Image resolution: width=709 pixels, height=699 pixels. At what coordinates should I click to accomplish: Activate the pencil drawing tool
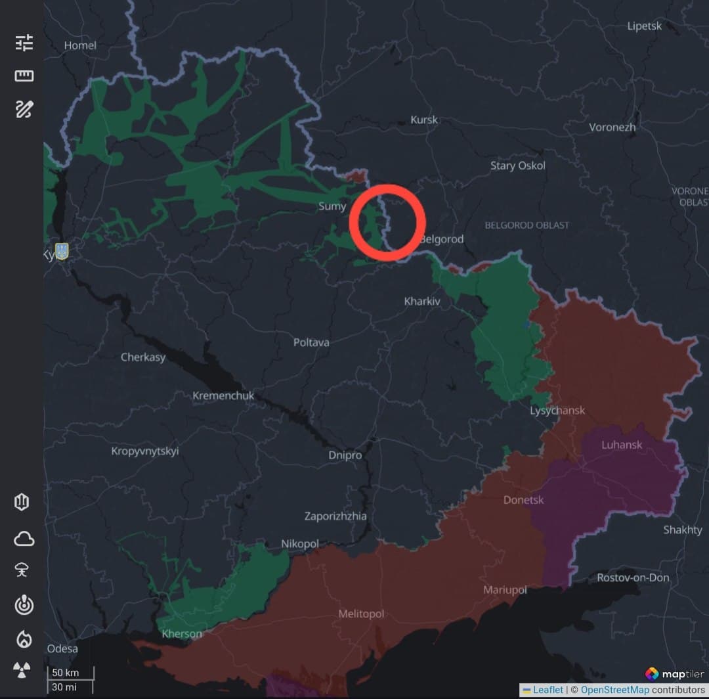[x=24, y=109]
